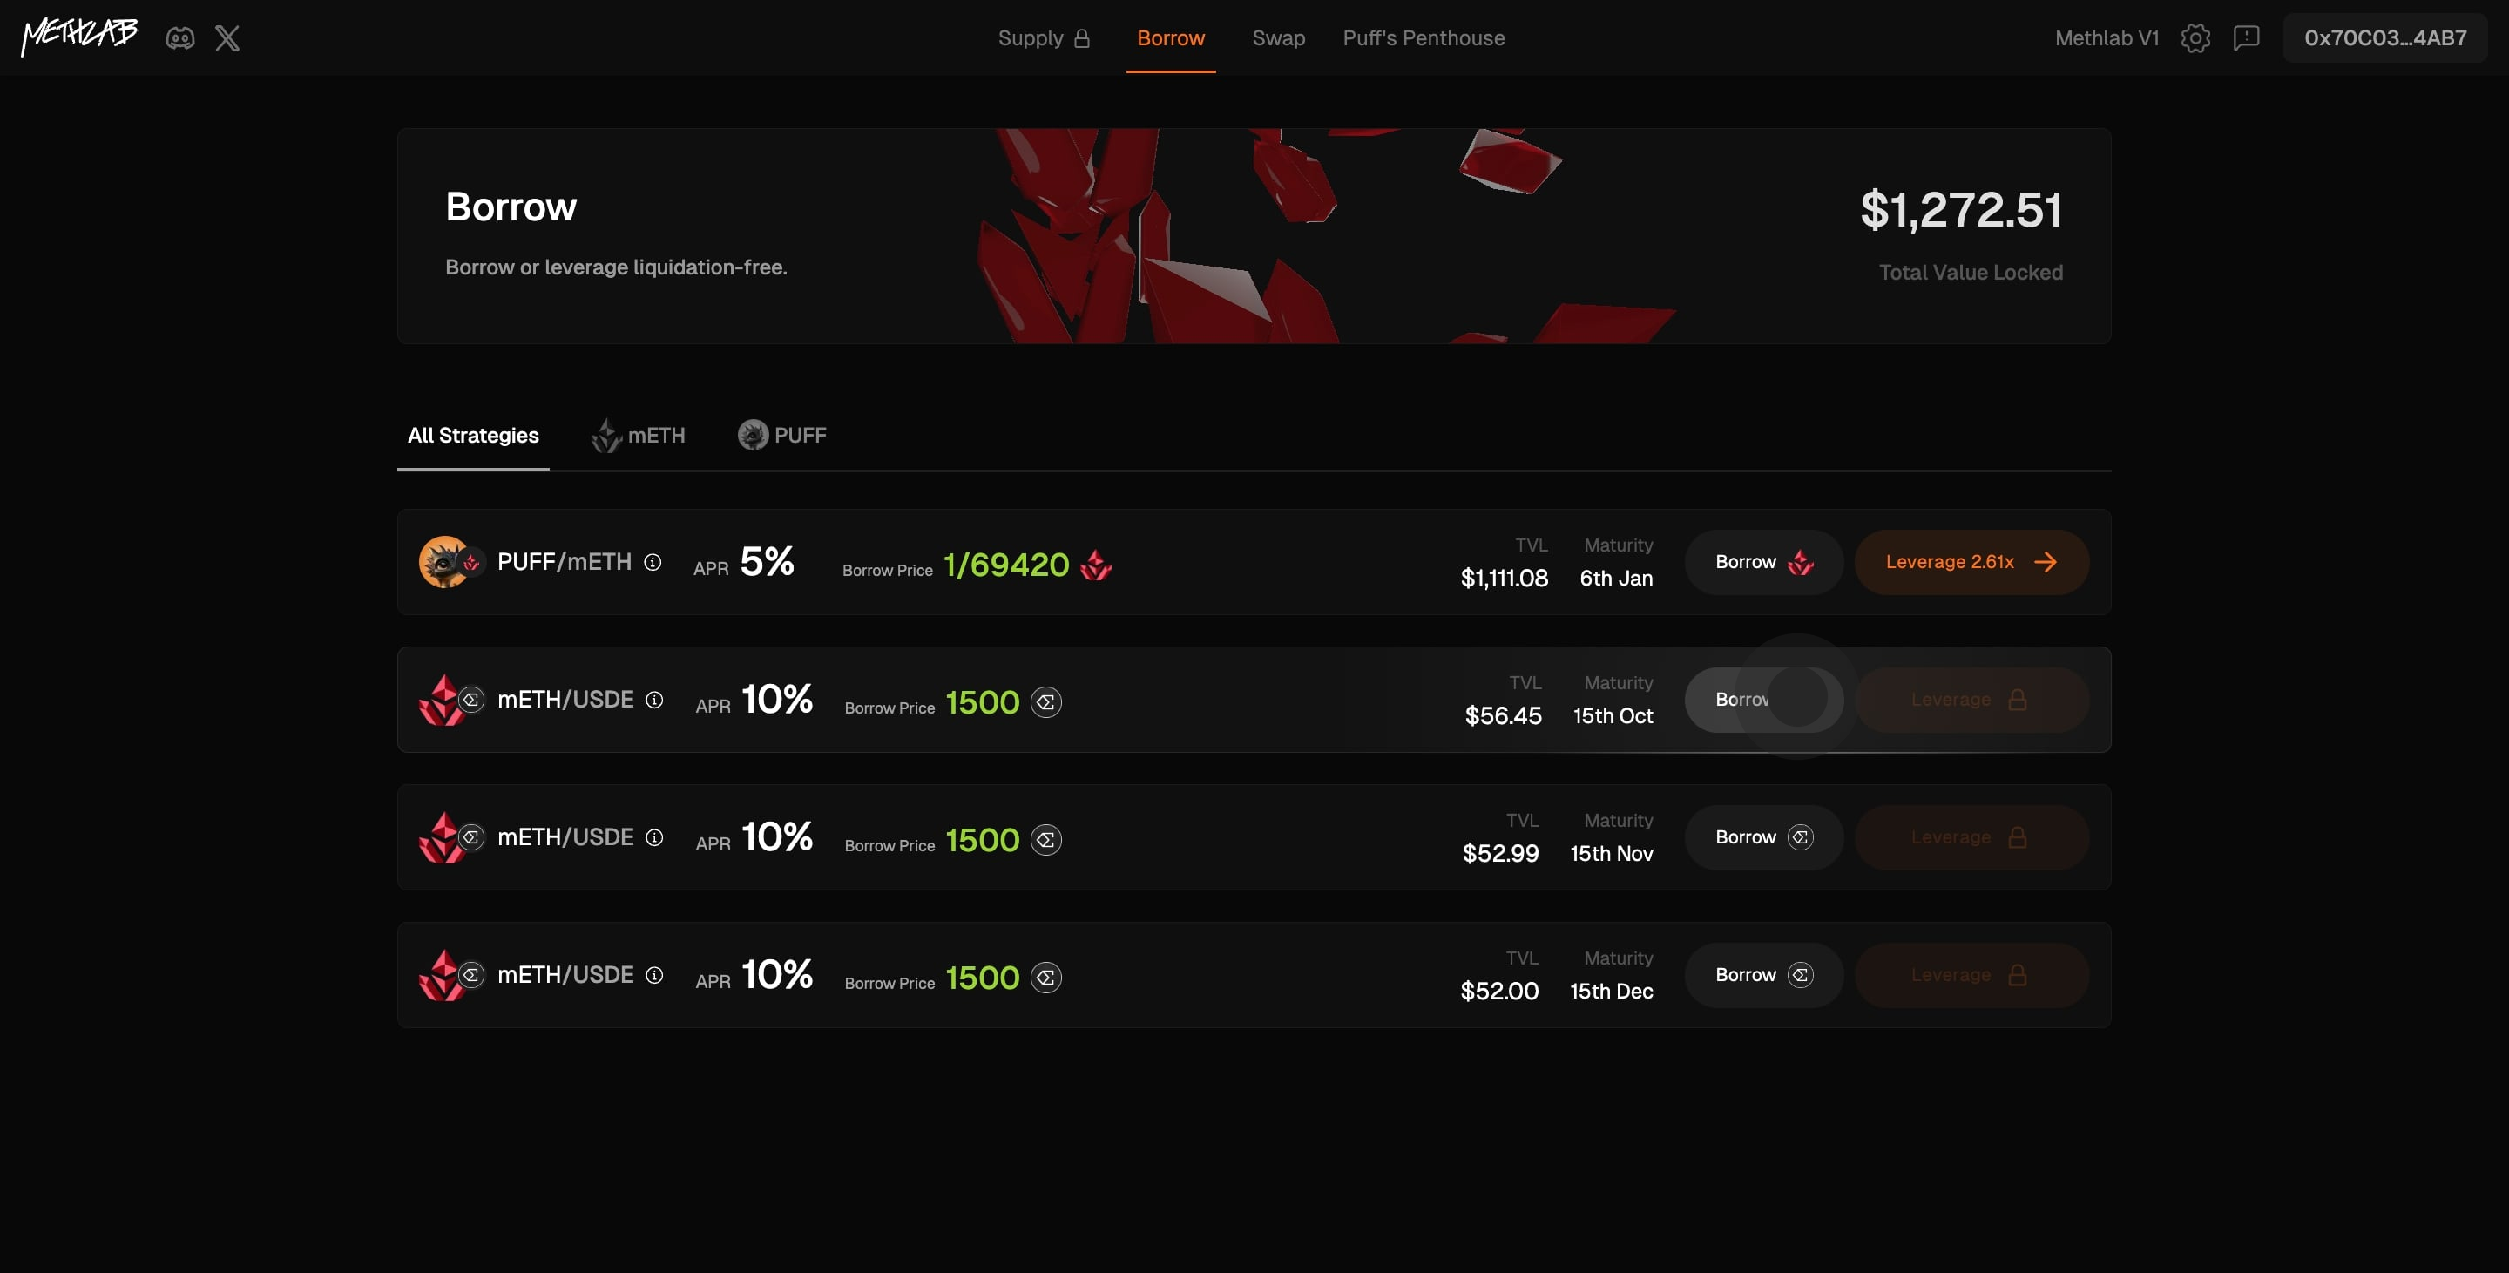Click the feedback message icon
This screenshot has width=2509, height=1273.
click(x=2246, y=38)
